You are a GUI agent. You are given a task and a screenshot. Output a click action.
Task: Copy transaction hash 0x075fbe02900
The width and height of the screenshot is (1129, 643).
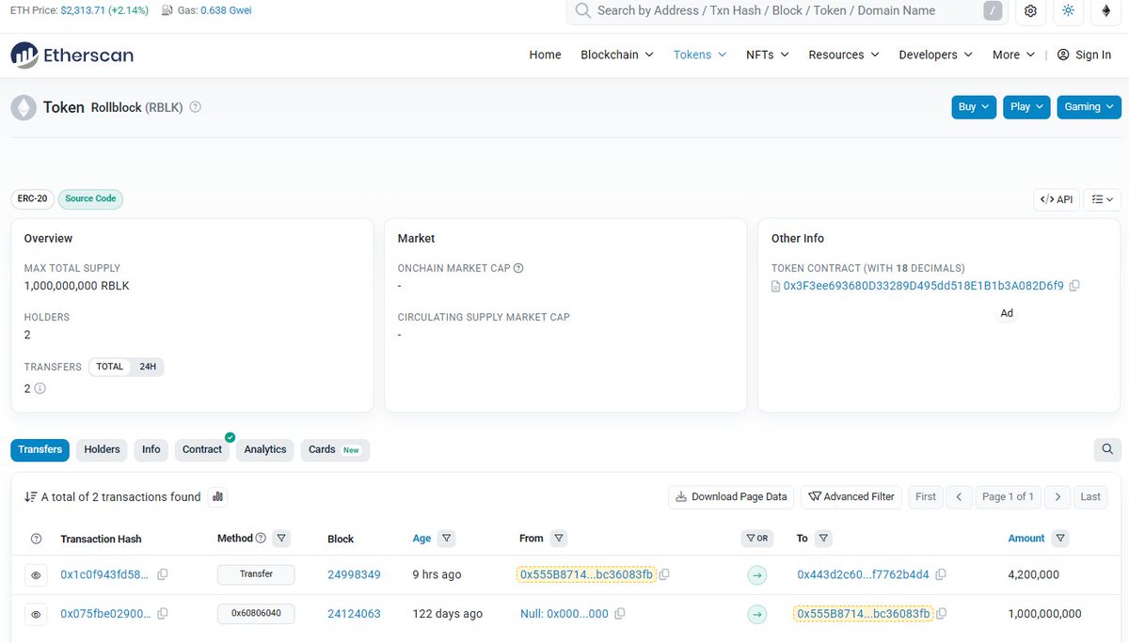163,614
